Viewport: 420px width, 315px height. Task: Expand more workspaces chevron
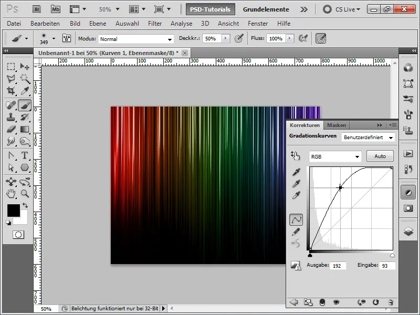click(x=304, y=9)
